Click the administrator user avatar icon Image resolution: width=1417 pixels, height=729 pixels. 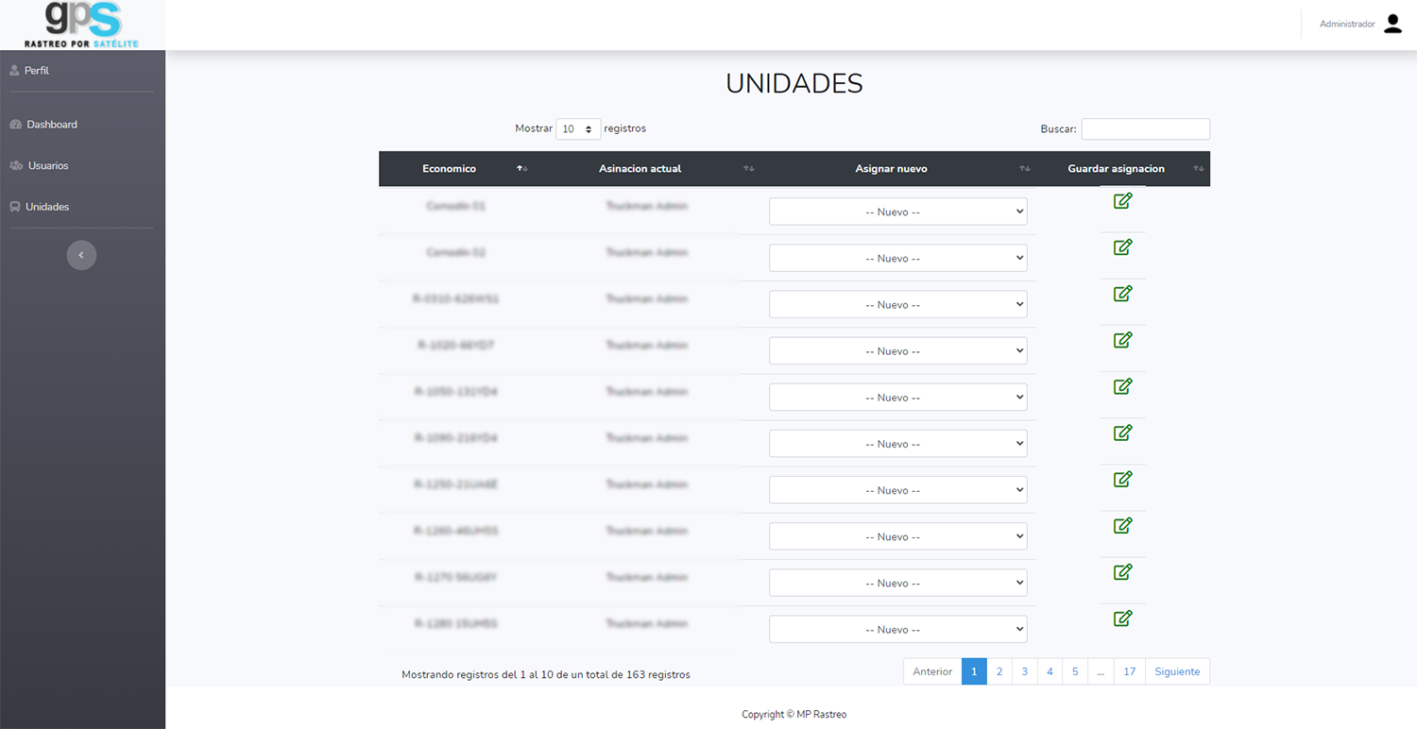(x=1392, y=25)
